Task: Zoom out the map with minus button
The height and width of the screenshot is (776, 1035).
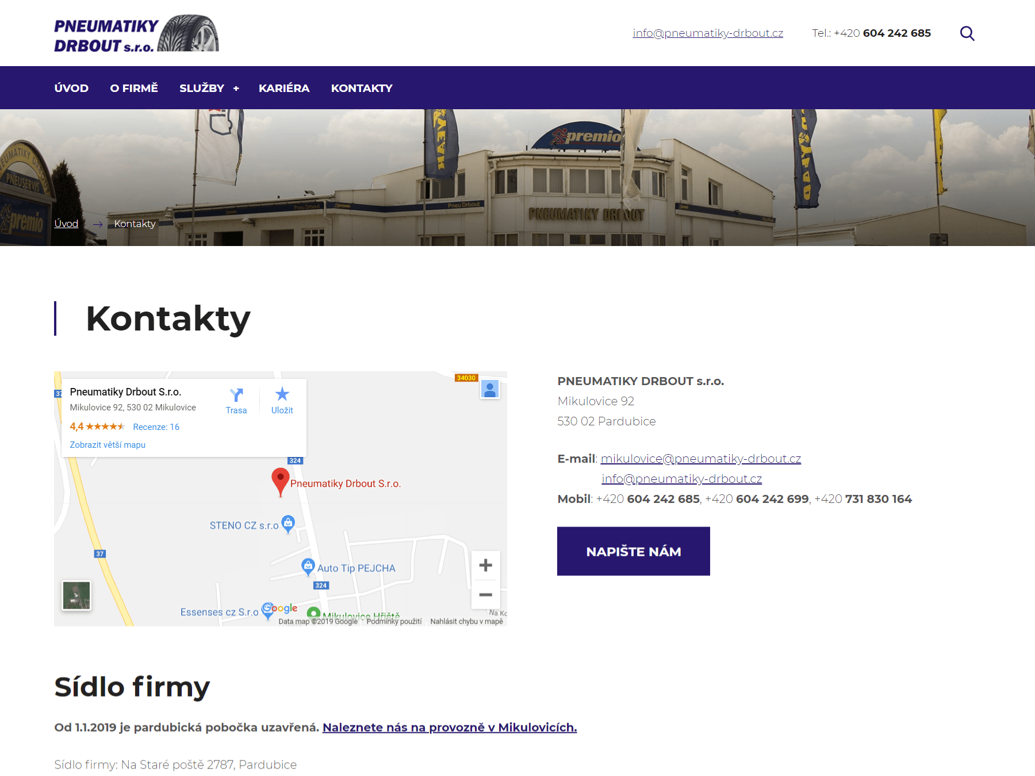Action: [485, 594]
